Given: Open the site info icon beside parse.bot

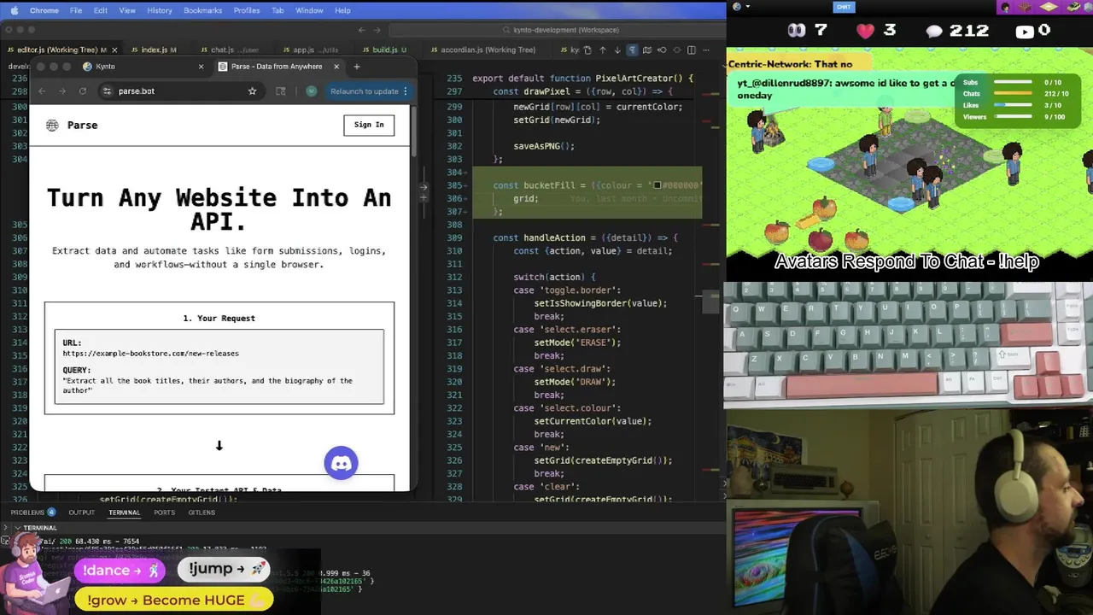Looking at the screenshot, I should tap(107, 91).
